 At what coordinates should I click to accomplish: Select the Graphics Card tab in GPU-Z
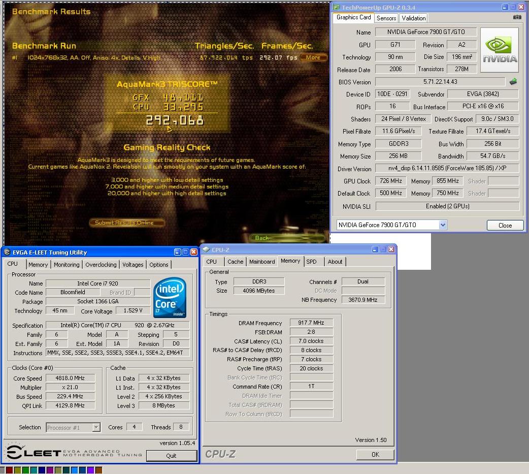coord(353,17)
